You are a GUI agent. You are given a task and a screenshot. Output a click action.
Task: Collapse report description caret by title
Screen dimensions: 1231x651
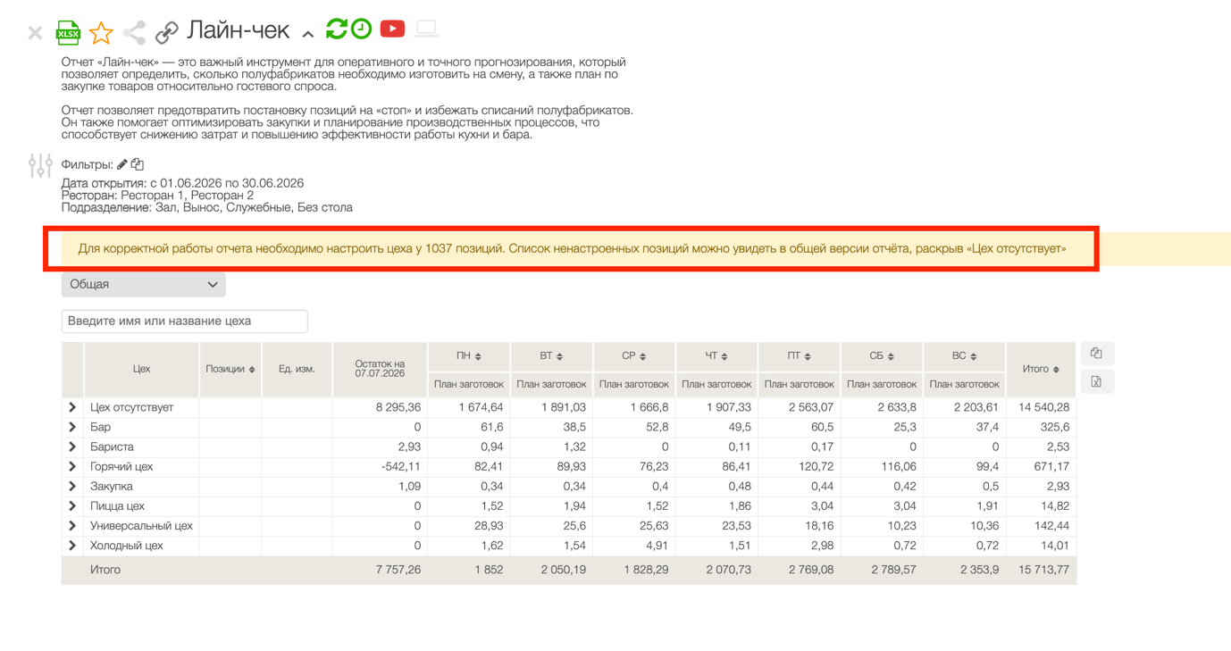tap(307, 34)
